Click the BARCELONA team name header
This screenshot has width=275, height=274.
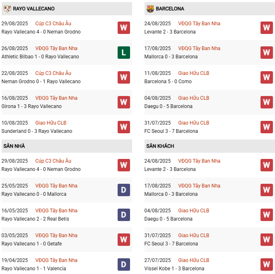pos(170,9)
